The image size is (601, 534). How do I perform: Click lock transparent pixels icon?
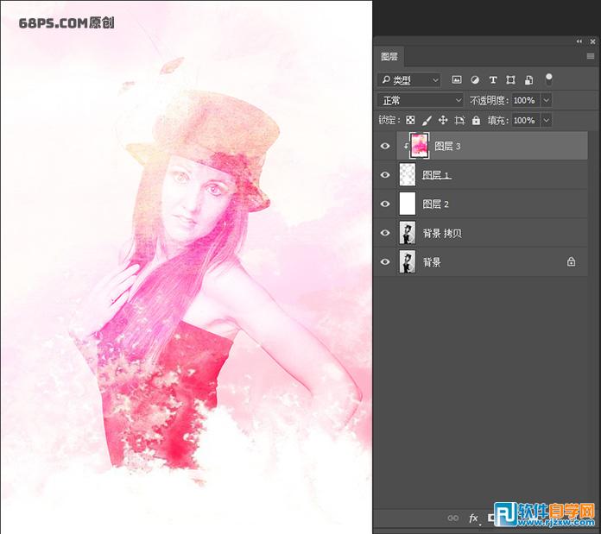[x=411, y=121]
